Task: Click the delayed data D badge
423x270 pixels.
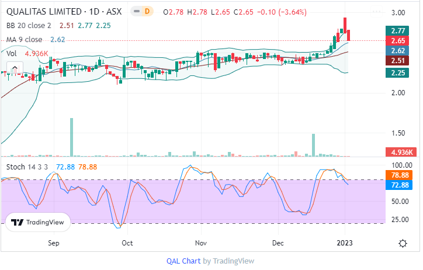Action: (148, 12)
